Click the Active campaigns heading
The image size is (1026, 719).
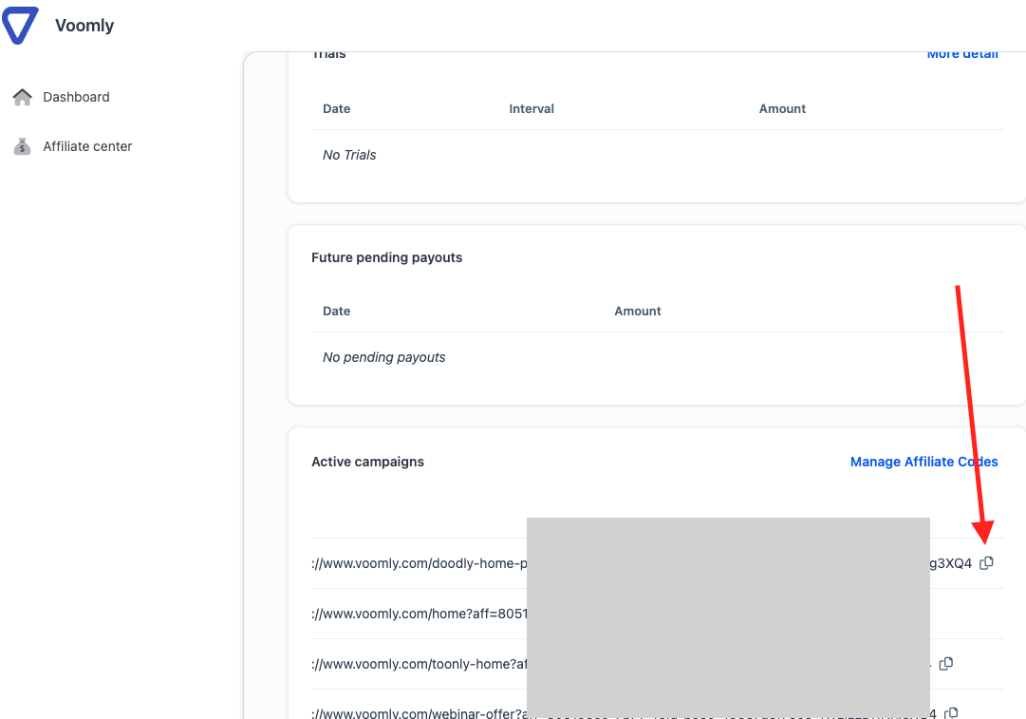click(367, 462)
